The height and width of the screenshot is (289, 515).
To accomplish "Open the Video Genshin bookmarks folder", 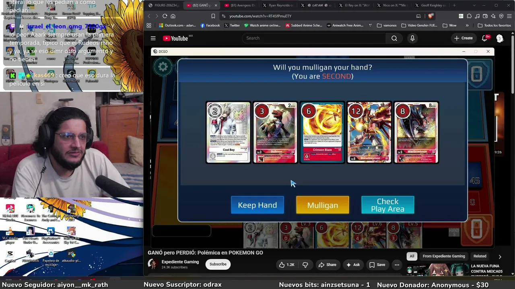I will coord(419,25).
